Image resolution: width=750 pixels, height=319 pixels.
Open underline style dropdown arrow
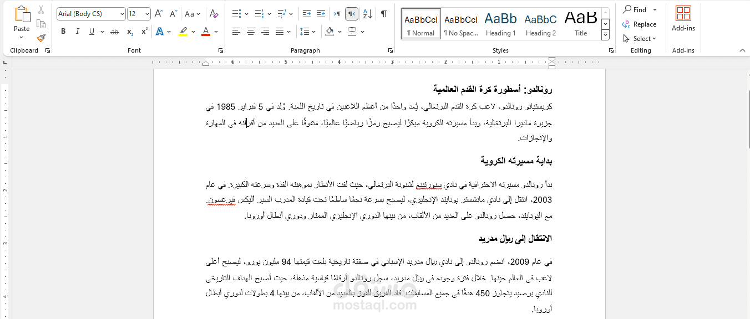(x=101, y=32)
